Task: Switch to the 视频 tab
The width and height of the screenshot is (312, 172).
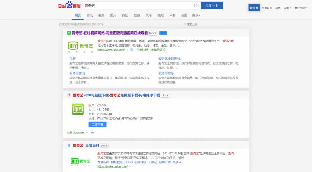Action: coord(101,15)
